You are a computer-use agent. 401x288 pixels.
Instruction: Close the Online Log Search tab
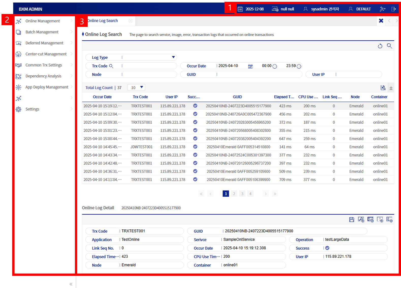(131, 21)
